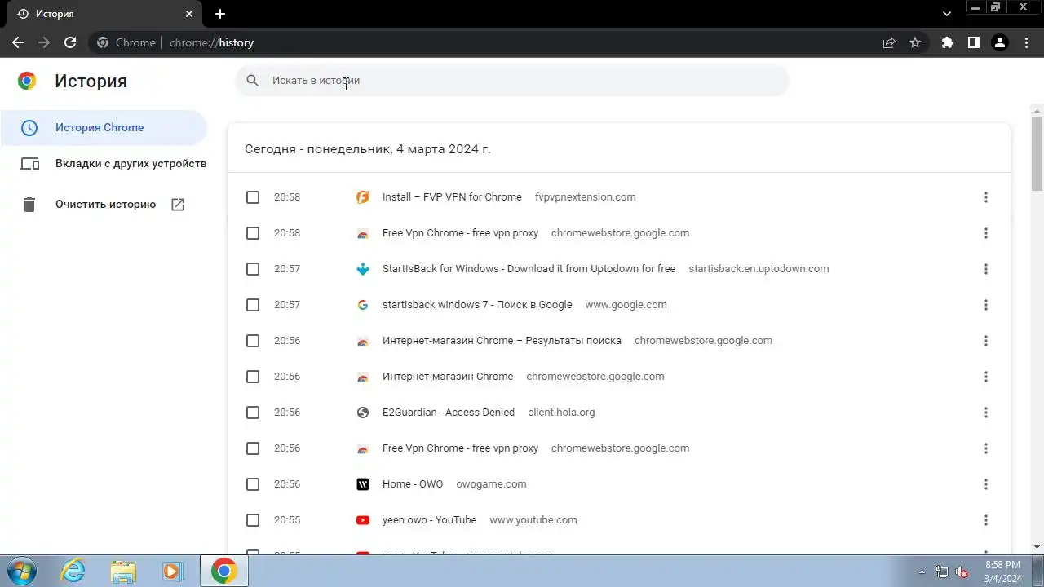
Task: Click the network icon in system tray
Action: (942, 572)
